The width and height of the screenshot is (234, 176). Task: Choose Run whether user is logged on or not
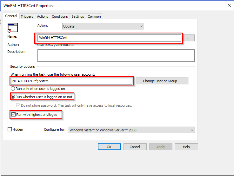[x=13, y=97]
